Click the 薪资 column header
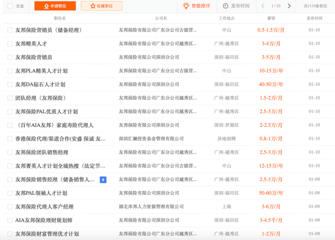This screenshot has height=240, width=335. pyautogui.click(x=271, y=18)
